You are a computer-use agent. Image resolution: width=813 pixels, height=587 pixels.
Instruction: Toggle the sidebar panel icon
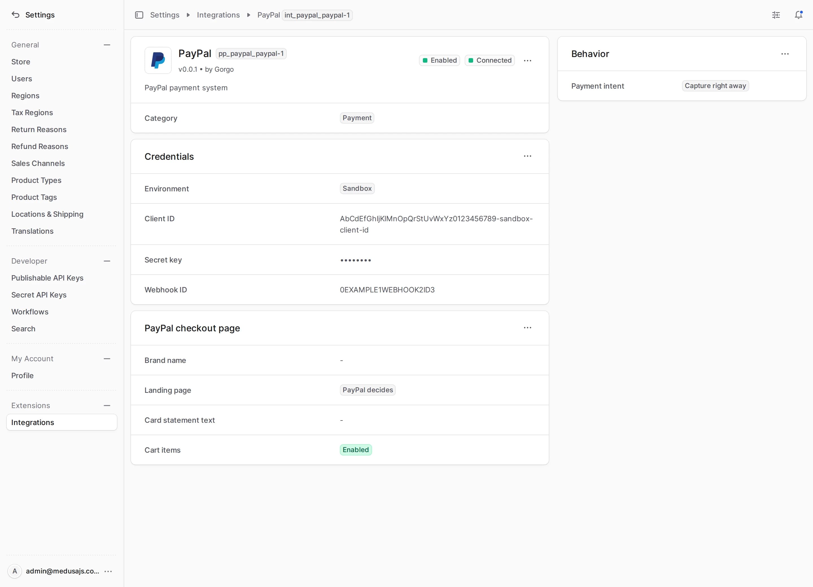(139, 15)
